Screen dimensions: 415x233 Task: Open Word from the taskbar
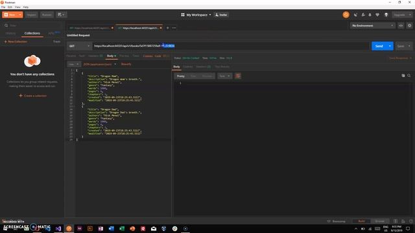click(111, 228)
